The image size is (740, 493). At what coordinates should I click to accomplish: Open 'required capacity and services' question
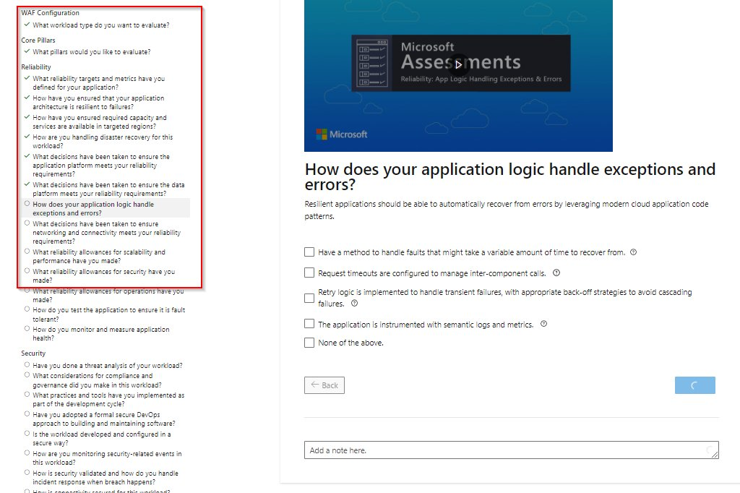point(100,122)
